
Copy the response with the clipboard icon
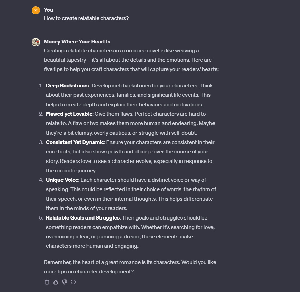[x=47, y=282]
